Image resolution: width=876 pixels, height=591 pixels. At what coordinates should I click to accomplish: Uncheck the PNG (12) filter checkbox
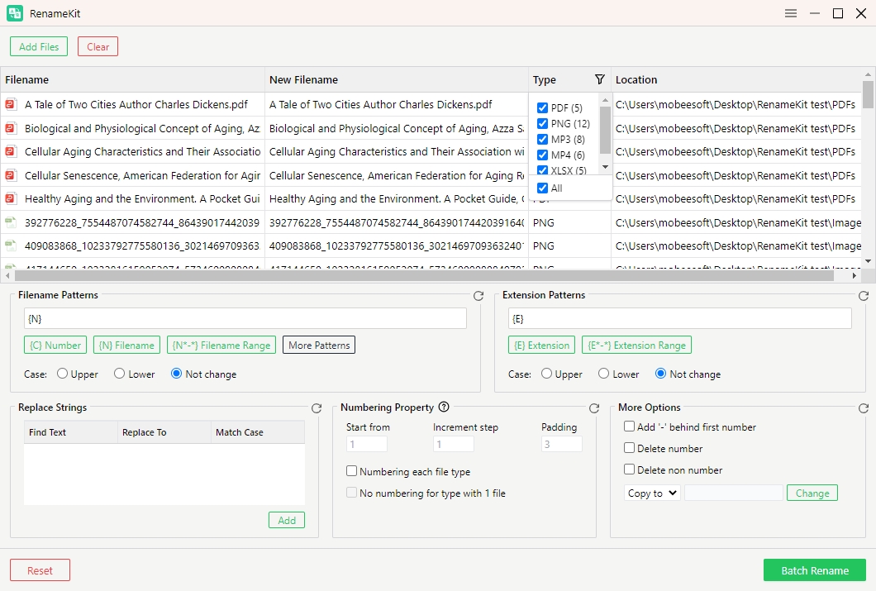tap(542, 124)
